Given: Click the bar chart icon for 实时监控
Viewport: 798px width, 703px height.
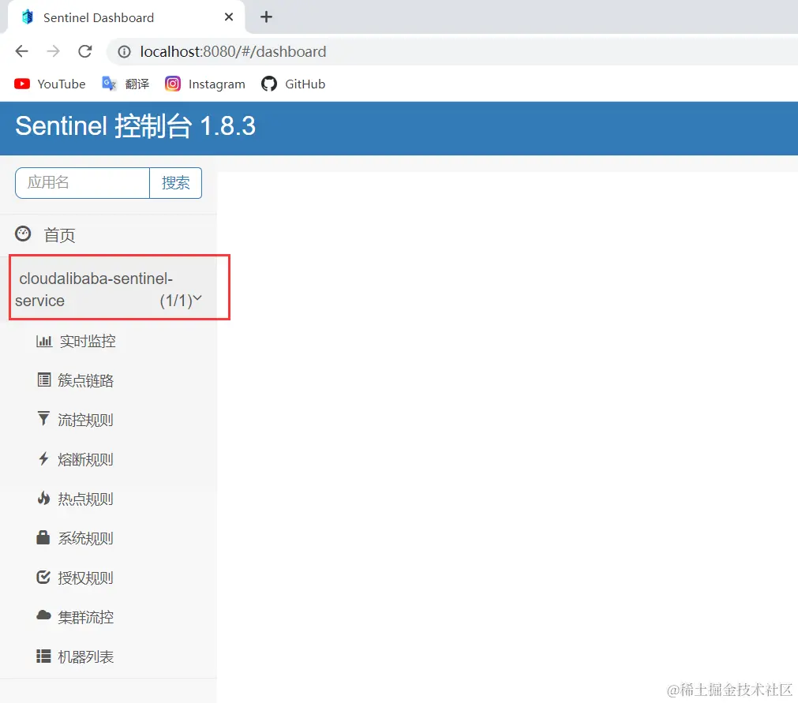Looking at the screenshot, I should click(x=44, y=341).
